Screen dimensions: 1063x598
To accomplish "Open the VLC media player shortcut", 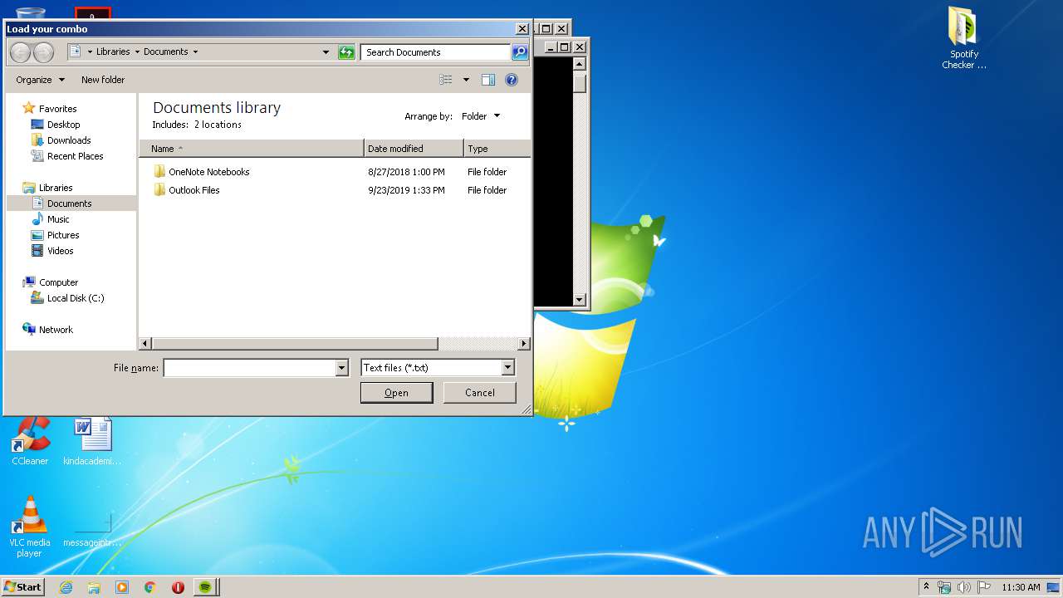I will coord(30,527).
